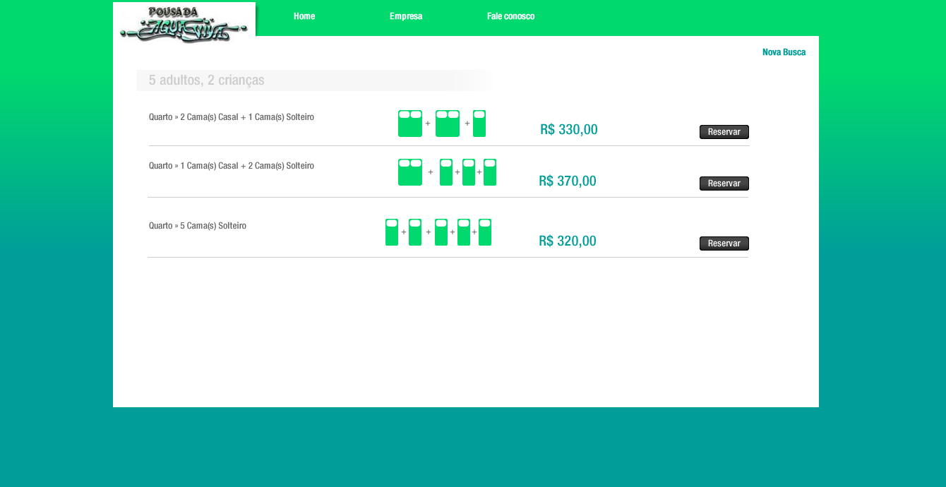The width and height of the screenshot is (946, 487).
Task: Click last single bed icon in R$ 370,00 row
Action: [490, 172]
